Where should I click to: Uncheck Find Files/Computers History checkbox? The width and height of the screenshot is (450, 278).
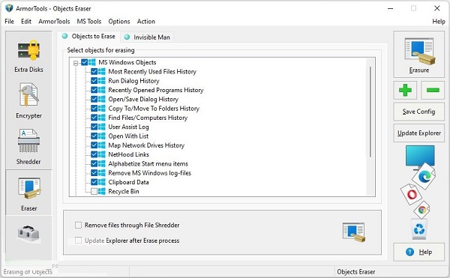coord(94,118)
